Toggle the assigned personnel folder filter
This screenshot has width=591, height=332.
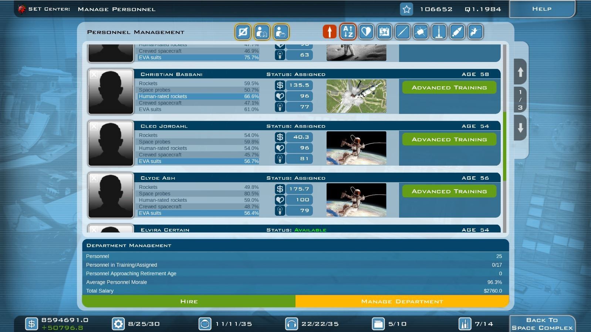coord(281,32)
